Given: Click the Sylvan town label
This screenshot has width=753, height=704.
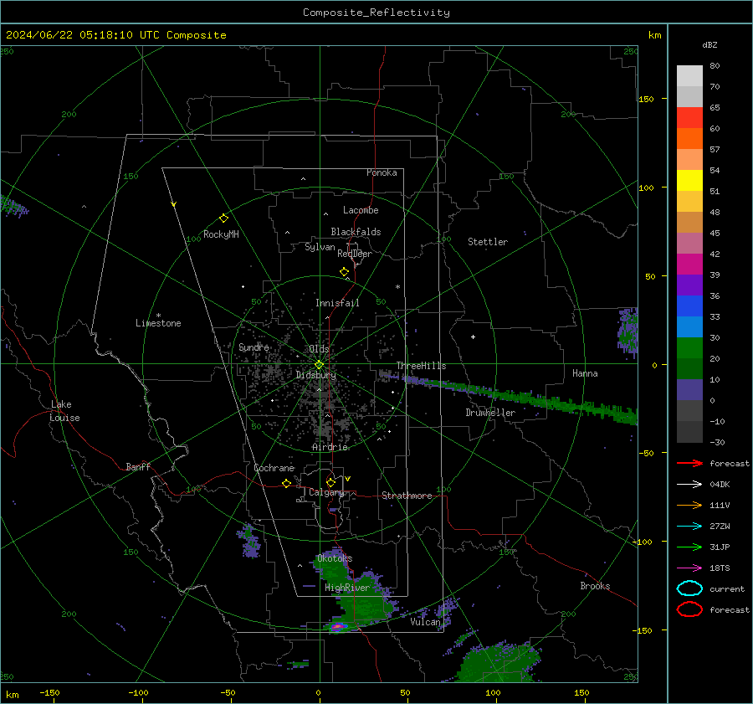Looking at the screenshot, I should (x=320, y=247).
